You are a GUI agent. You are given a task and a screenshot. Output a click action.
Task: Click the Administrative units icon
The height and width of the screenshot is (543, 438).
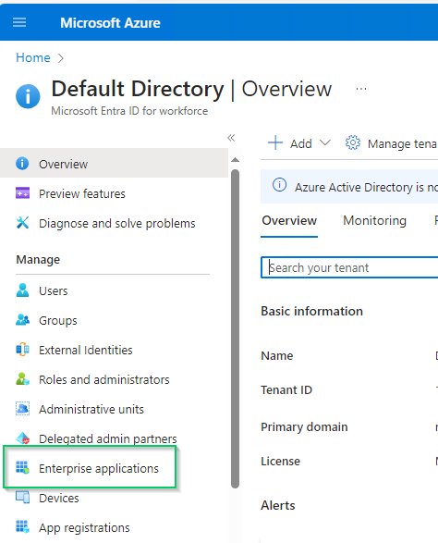[22, 409]
